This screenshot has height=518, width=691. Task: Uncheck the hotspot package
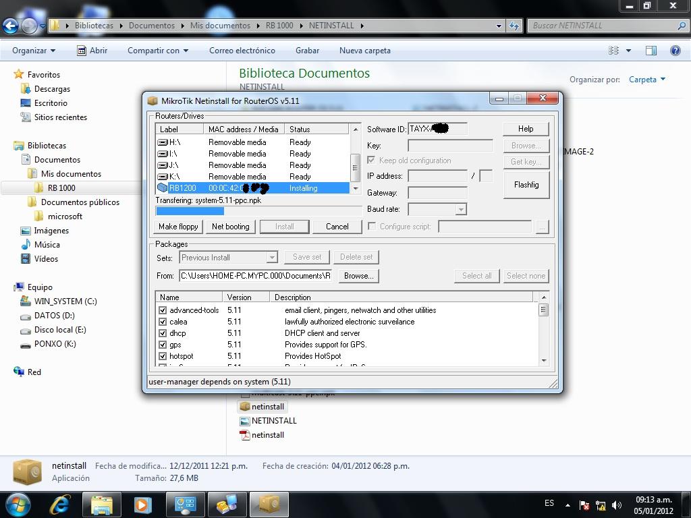click(x=163, y=356)
